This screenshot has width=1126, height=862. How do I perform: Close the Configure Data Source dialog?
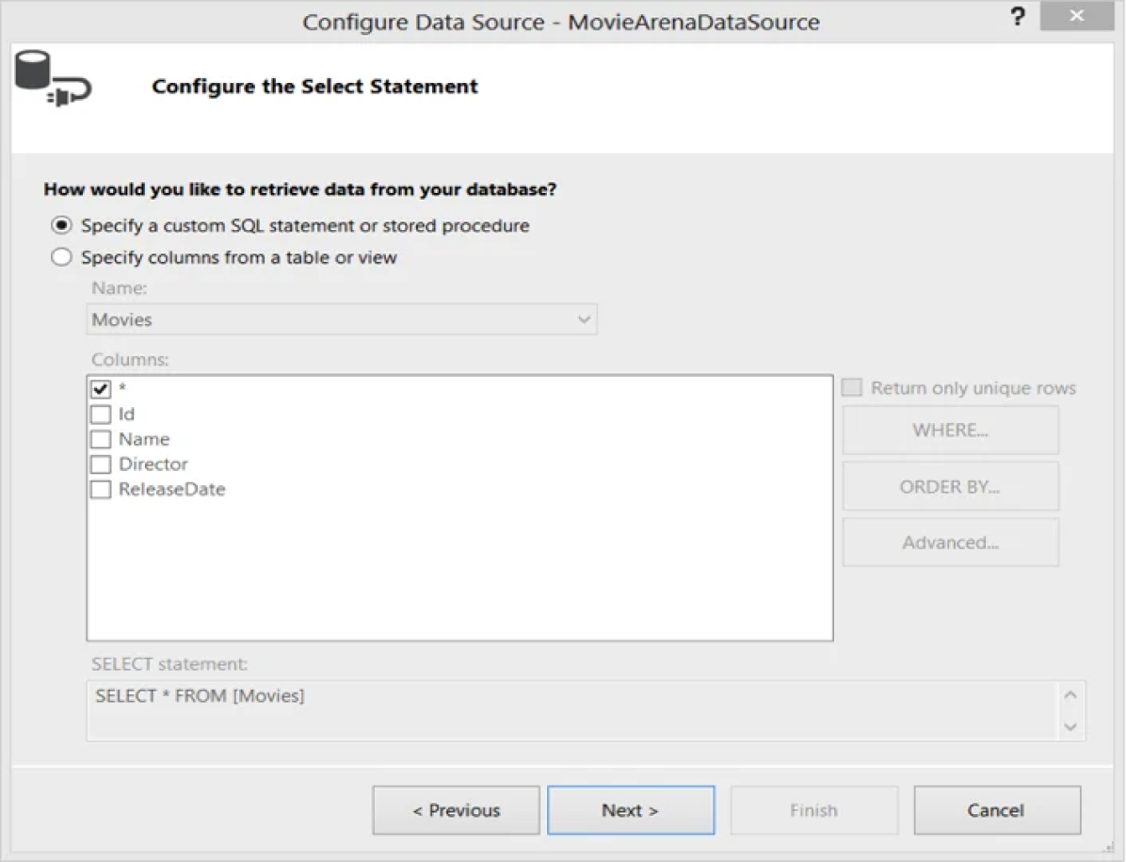coord(1076,15)
